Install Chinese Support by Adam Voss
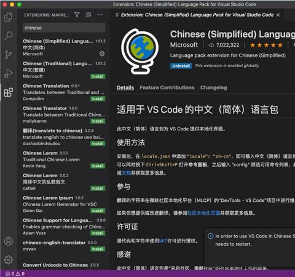 coord(98,233)
